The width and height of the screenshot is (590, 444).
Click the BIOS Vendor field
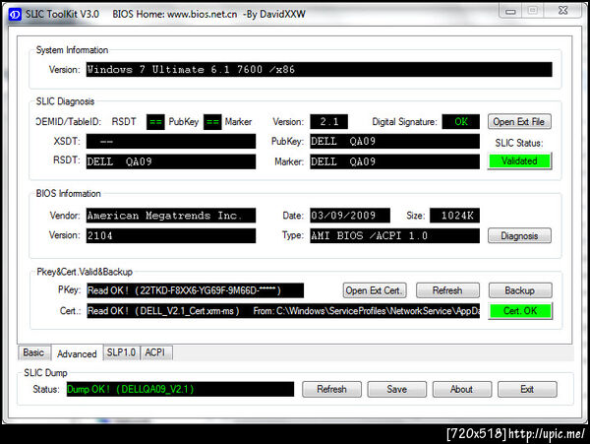click(171, 216)
